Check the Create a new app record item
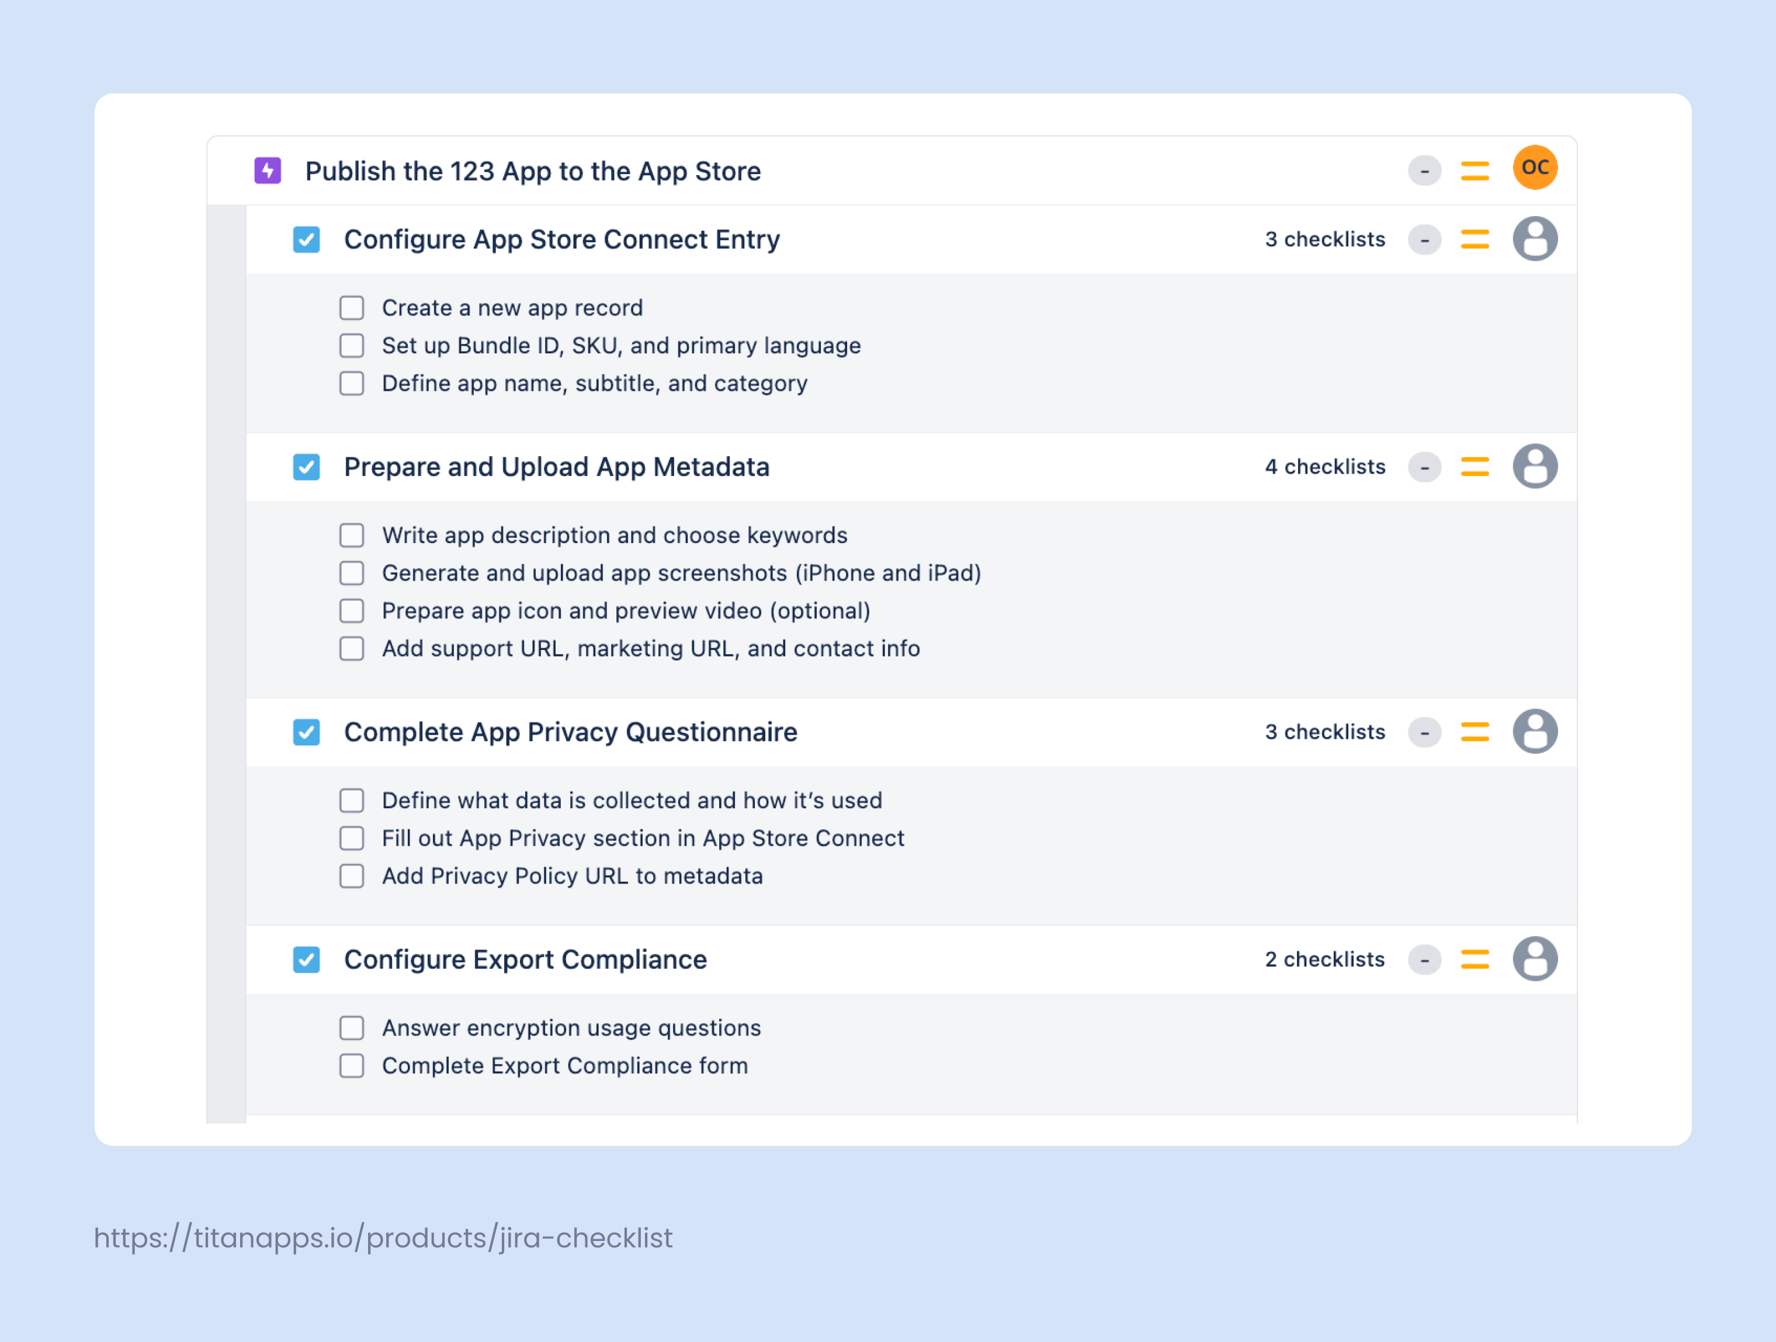 pyautogui.click(x=352, y=307)
